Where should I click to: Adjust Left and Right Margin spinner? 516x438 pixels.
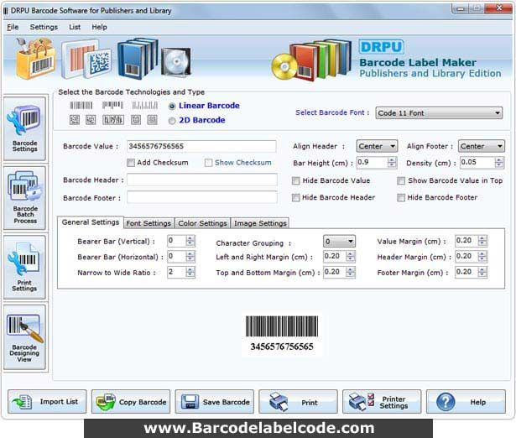pos(351,257)
